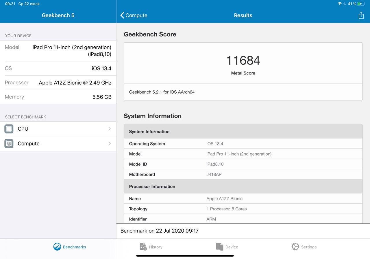Tap the Do Not Disturb moon icon
Viewport: 370px width, 259px height.
click(345, 4)
